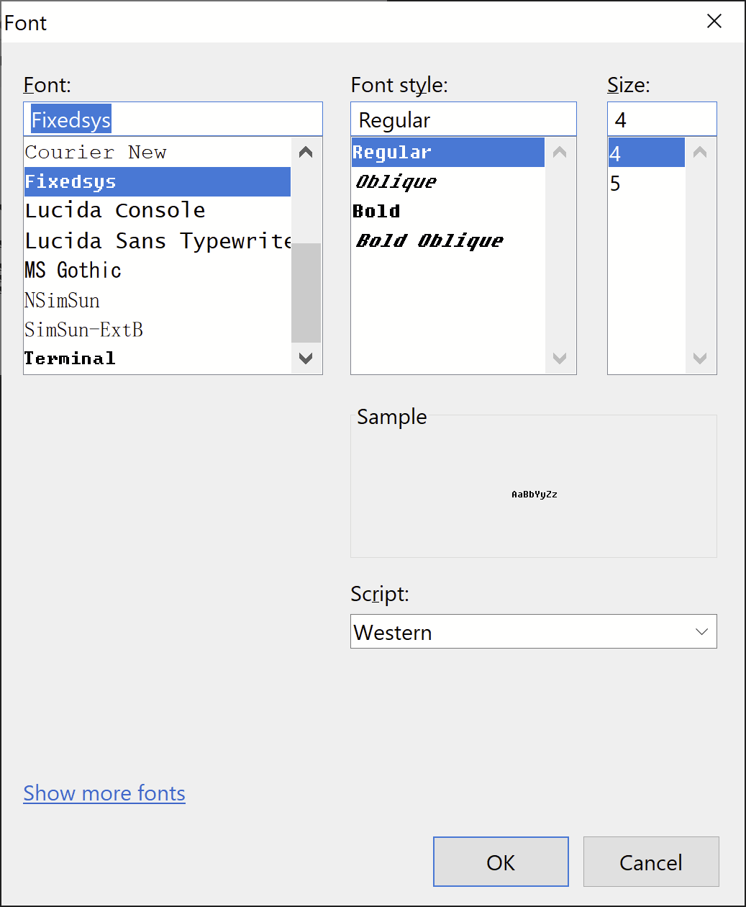Confirm selection with OK

pos(501,862)
